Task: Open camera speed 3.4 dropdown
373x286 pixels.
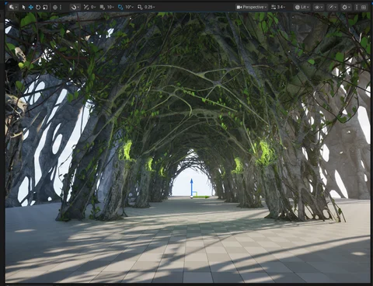Action: tap(278, 7)
